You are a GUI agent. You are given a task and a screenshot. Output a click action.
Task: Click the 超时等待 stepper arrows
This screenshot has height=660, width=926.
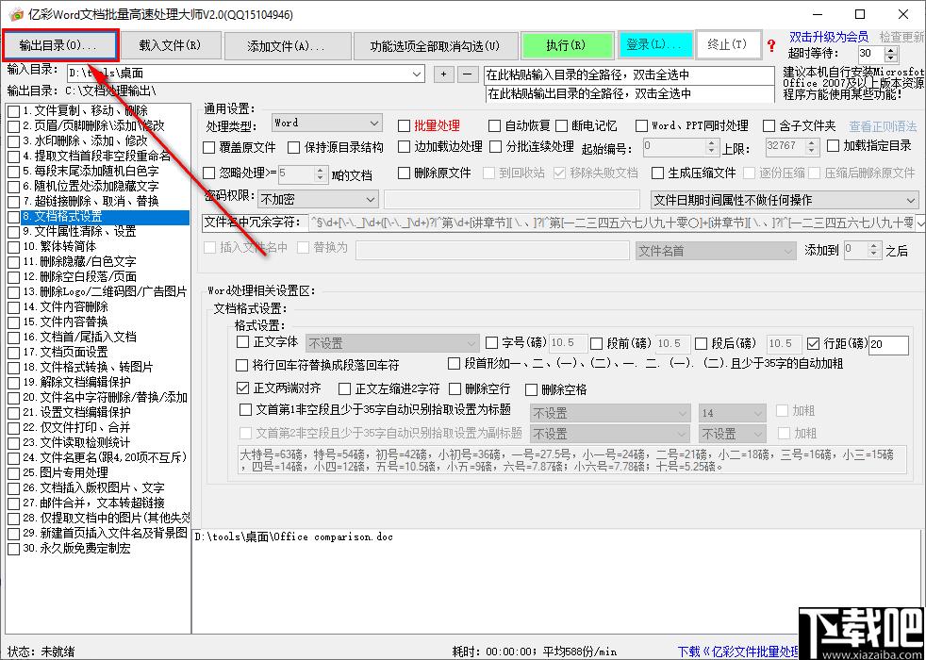[891, 54]
